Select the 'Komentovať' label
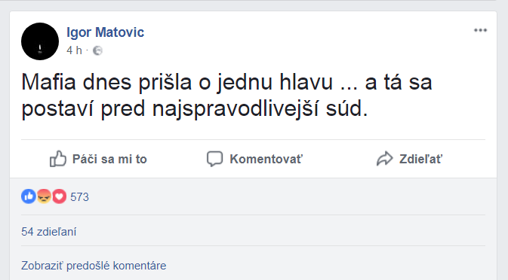Image resolution: width=508 pixels, height=280 pixels. (x=266, y=160)
